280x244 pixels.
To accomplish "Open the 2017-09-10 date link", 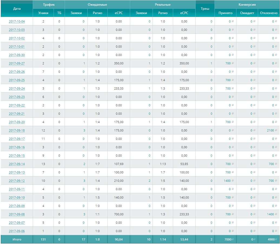I will pos(17,197).
